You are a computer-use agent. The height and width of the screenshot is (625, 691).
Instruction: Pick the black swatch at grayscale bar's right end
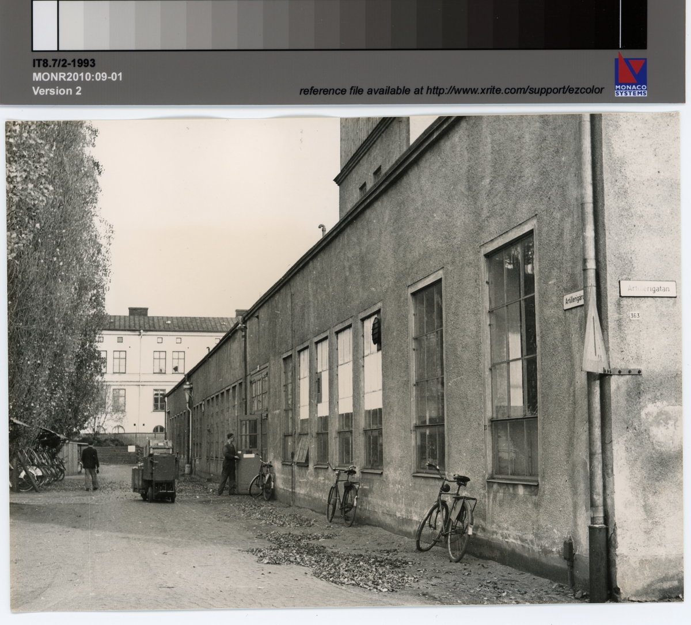[632, 25]
